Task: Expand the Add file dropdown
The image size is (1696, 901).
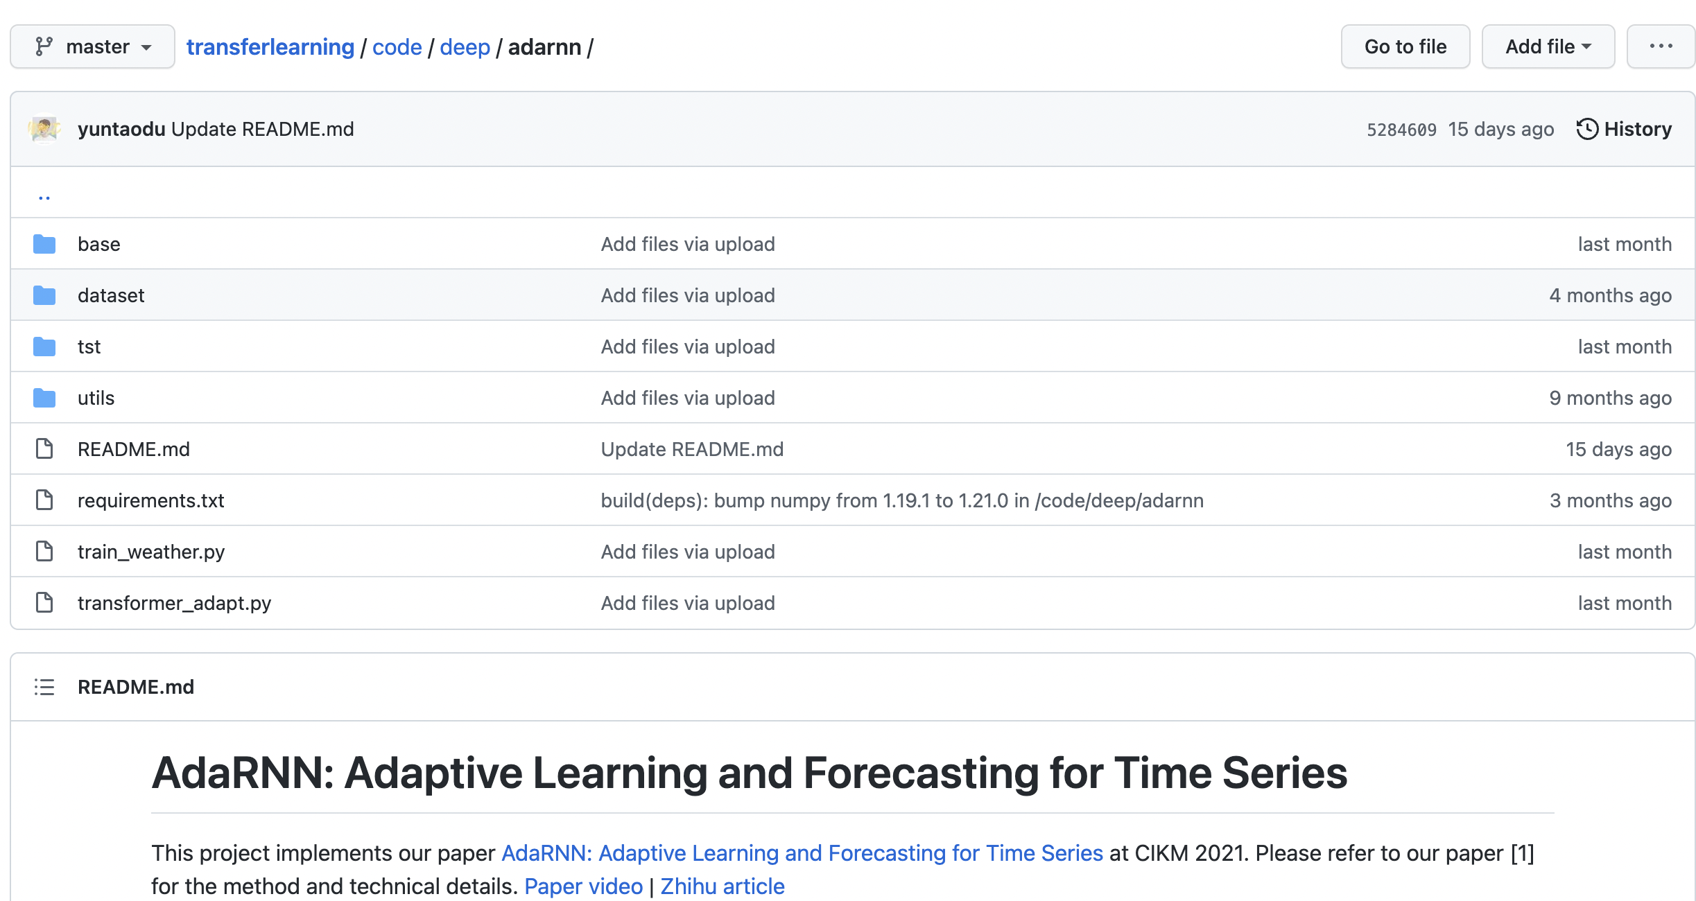Action: [x=1548, y=46]
